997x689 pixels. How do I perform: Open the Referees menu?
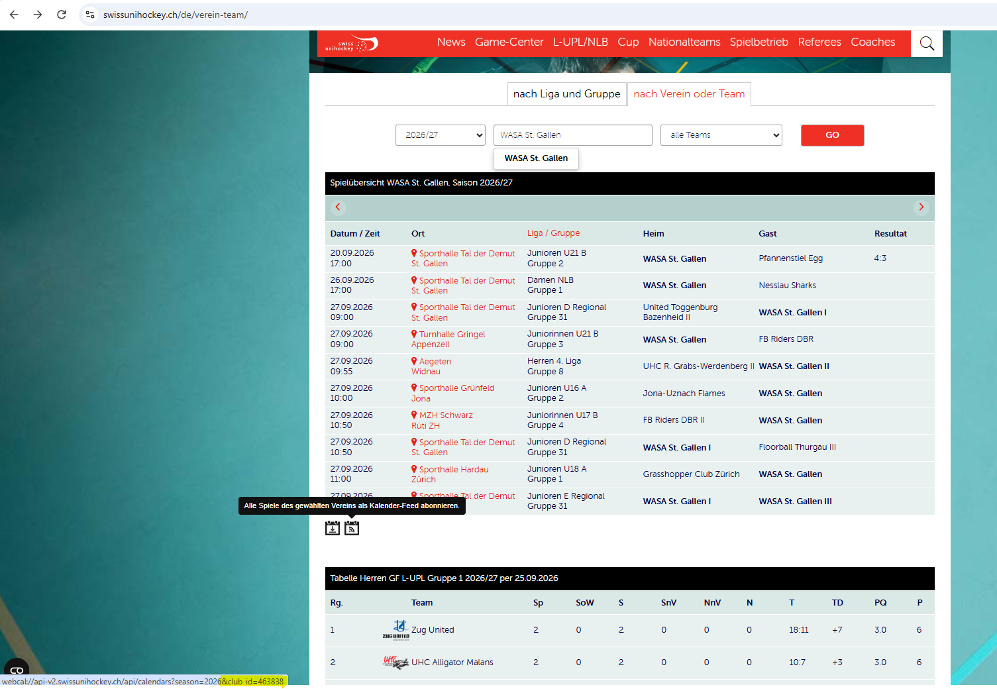[x=819, y=42]
